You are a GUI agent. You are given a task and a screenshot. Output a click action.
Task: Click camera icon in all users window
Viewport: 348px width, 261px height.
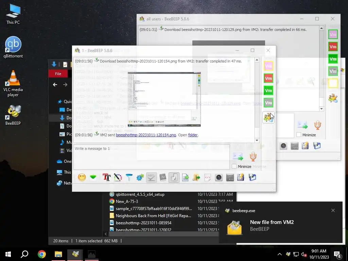click(283, 146)
